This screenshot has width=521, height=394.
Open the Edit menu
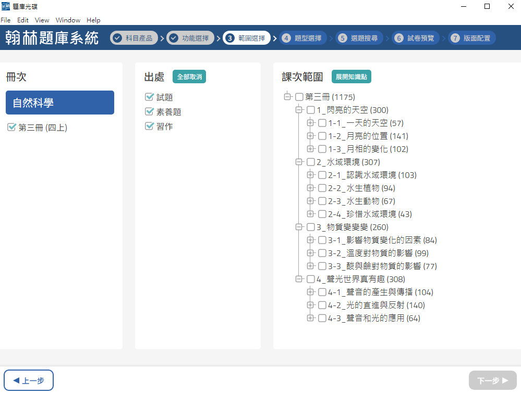coord(23,20)
